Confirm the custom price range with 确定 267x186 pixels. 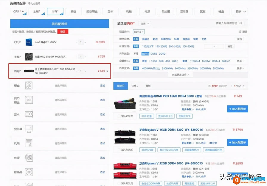pyautogui.click(x=230, y=46)
